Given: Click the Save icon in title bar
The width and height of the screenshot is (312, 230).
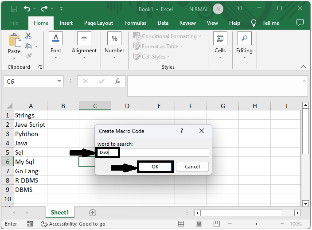Looking at the screenshot, I should 14,9.
